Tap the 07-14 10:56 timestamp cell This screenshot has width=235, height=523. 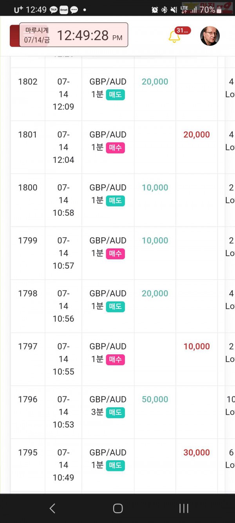[x=63, y=306]
